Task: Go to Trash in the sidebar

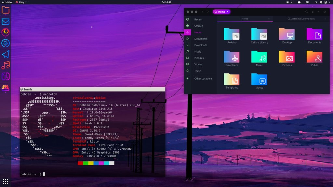Action: (198, 71)
